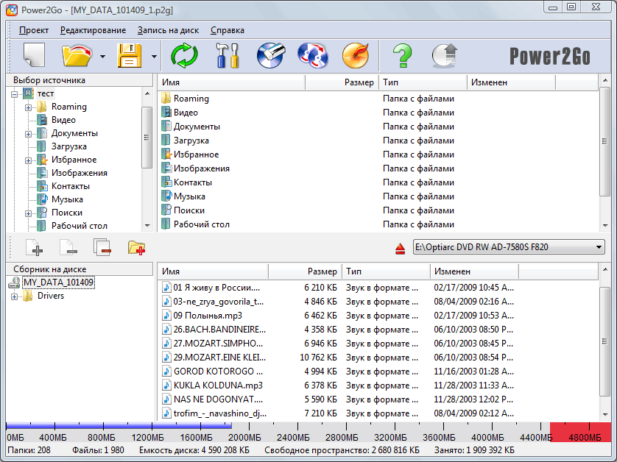Open settings with hammer and screwdriver icon
The width and height of the screenshot is (617, 462).
click(x=228, y=55)
